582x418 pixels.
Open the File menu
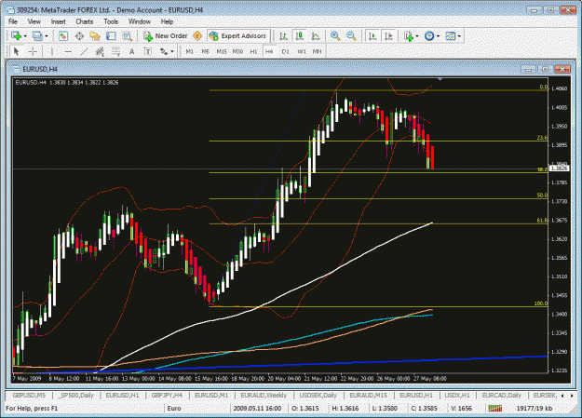tap(13, 21)
